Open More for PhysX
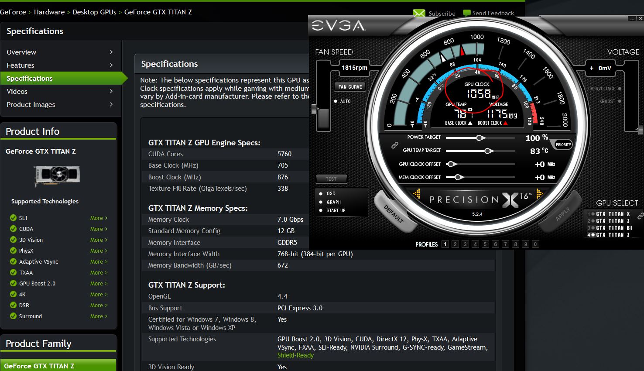Viewport: 644px width, 371px height. [x=99, y=251]
